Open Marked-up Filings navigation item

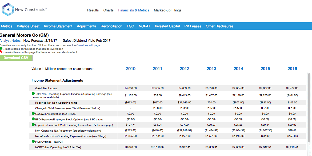[167, 10]
